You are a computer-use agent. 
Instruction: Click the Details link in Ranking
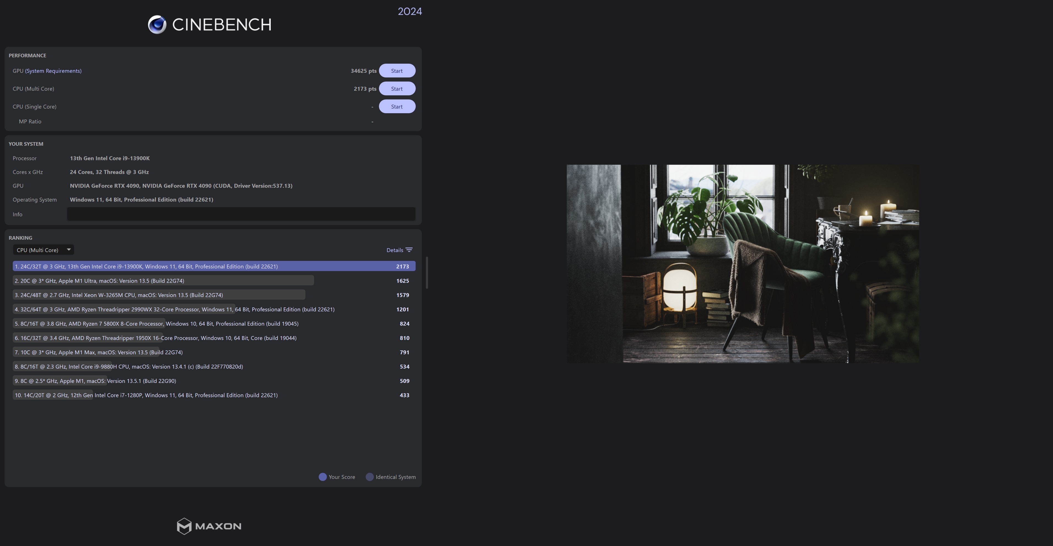[394, 250]
